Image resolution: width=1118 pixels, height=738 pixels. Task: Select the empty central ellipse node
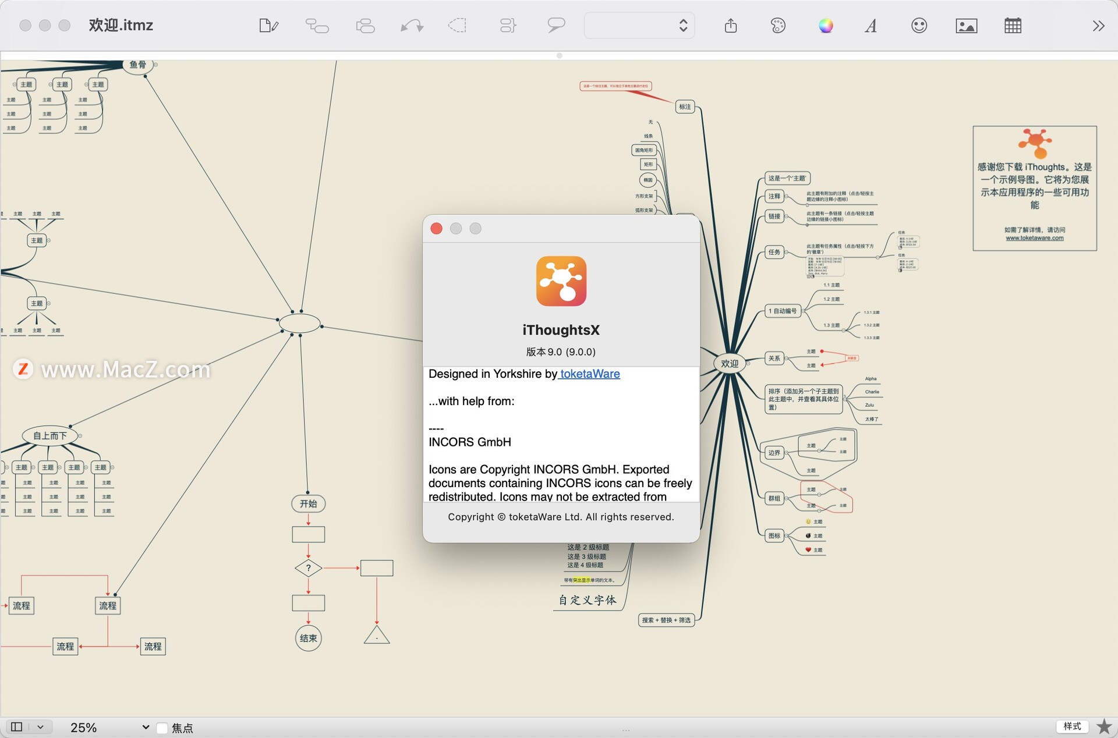point(299,323)
